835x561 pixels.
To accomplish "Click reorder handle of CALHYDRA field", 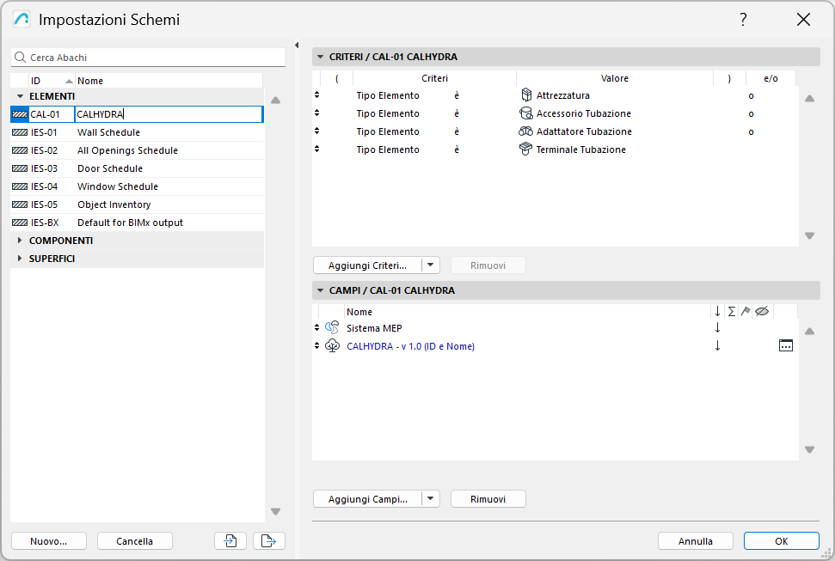I will tap(316, 345).
